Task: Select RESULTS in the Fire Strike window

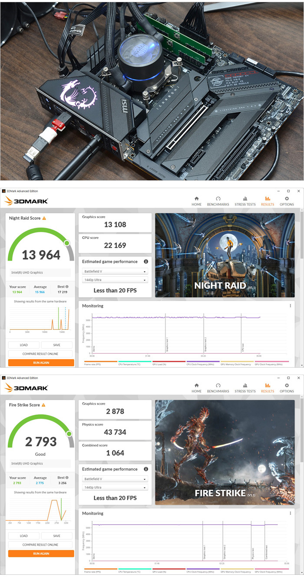Action: 268,388
